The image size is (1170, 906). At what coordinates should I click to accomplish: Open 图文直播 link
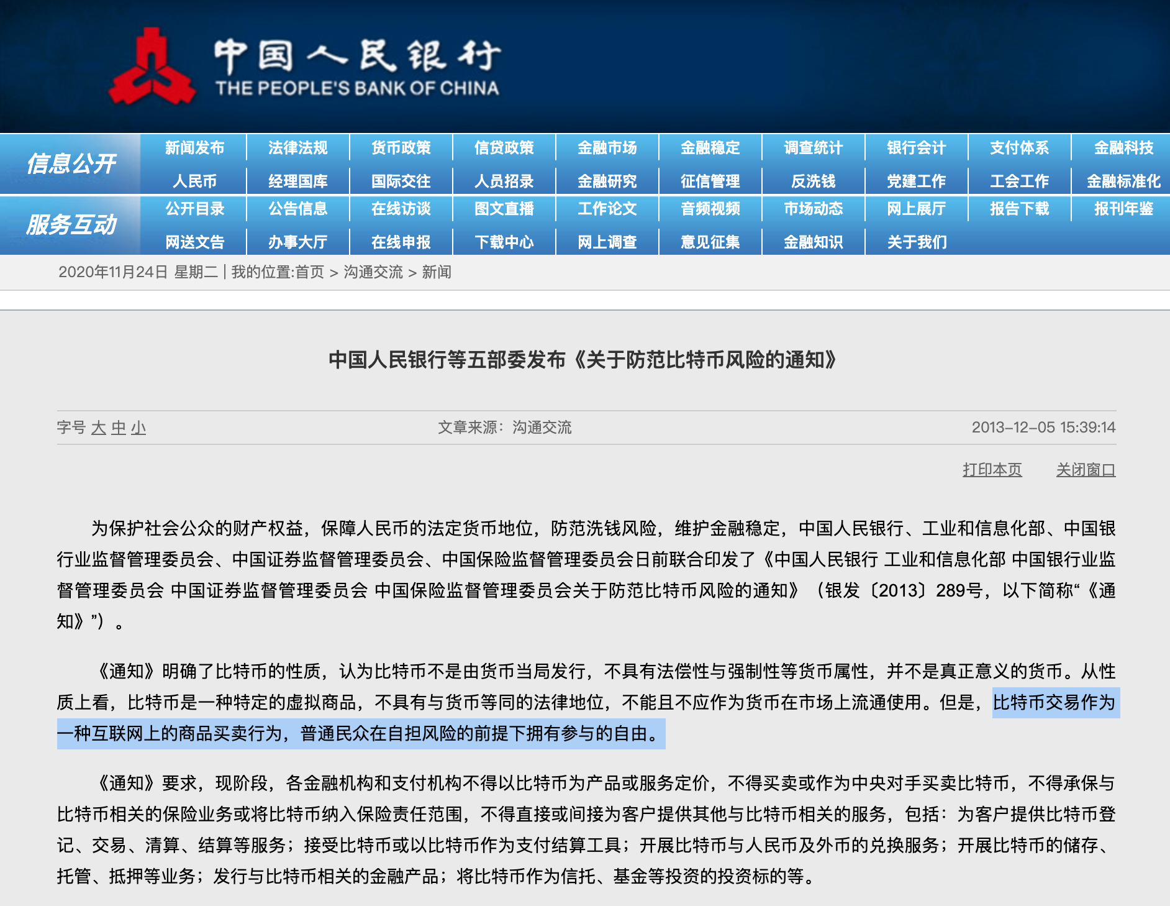pyautogui.click(x=504, y=209)
